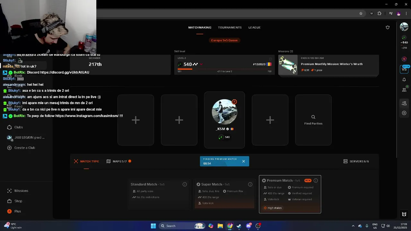Open the friends list icon with green badge
Image resolution: width=411 pixels, height=231 pixels.
[404, 90]
